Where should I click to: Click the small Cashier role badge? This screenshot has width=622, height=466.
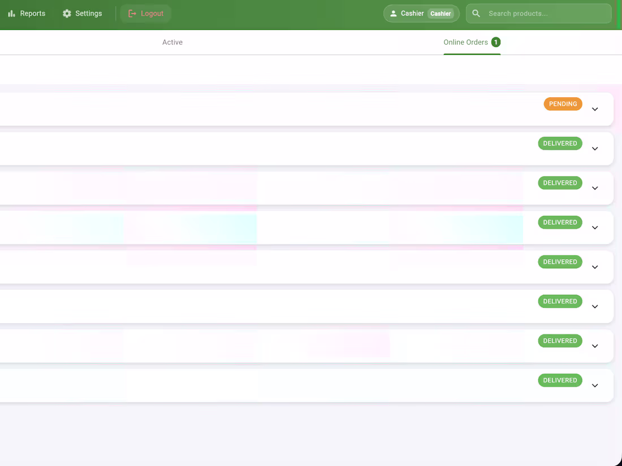pyautogui.click(x=440, y=14)
